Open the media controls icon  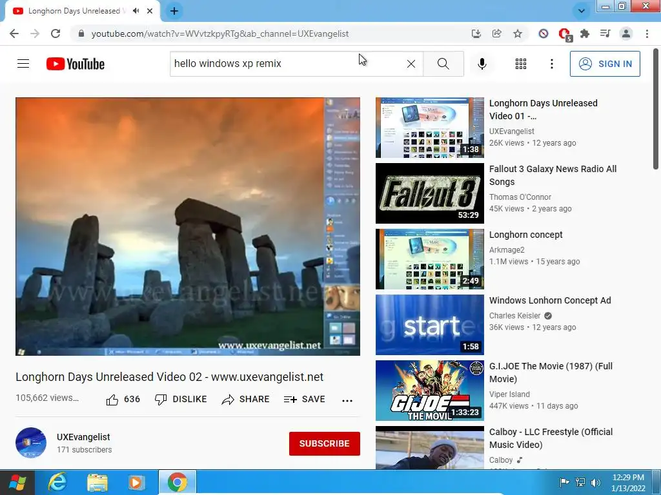[605, 34]
